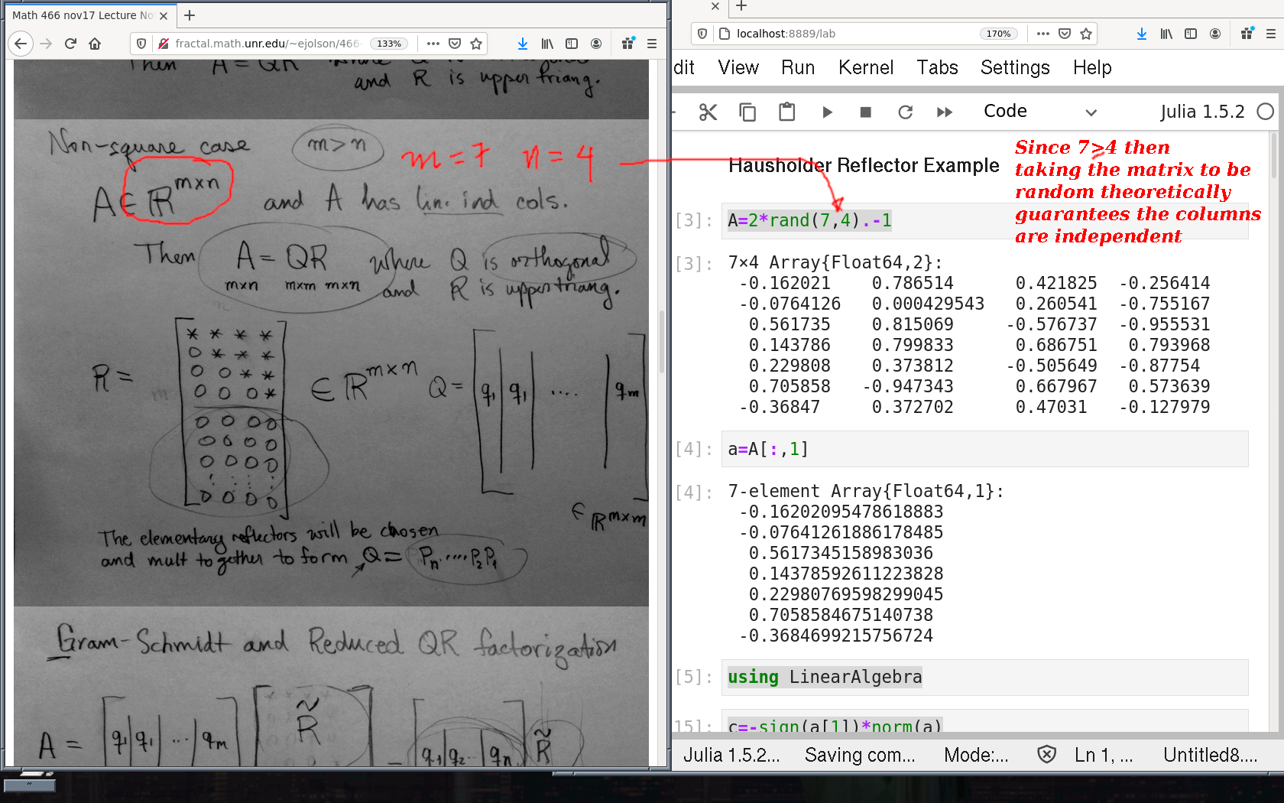Close the Math 466 nov17 Lecture tab

164,15
